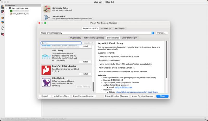This screenshot has height=121, width=208.
Task: Select the SiFli Library entry title
Action: pos(58,50)
